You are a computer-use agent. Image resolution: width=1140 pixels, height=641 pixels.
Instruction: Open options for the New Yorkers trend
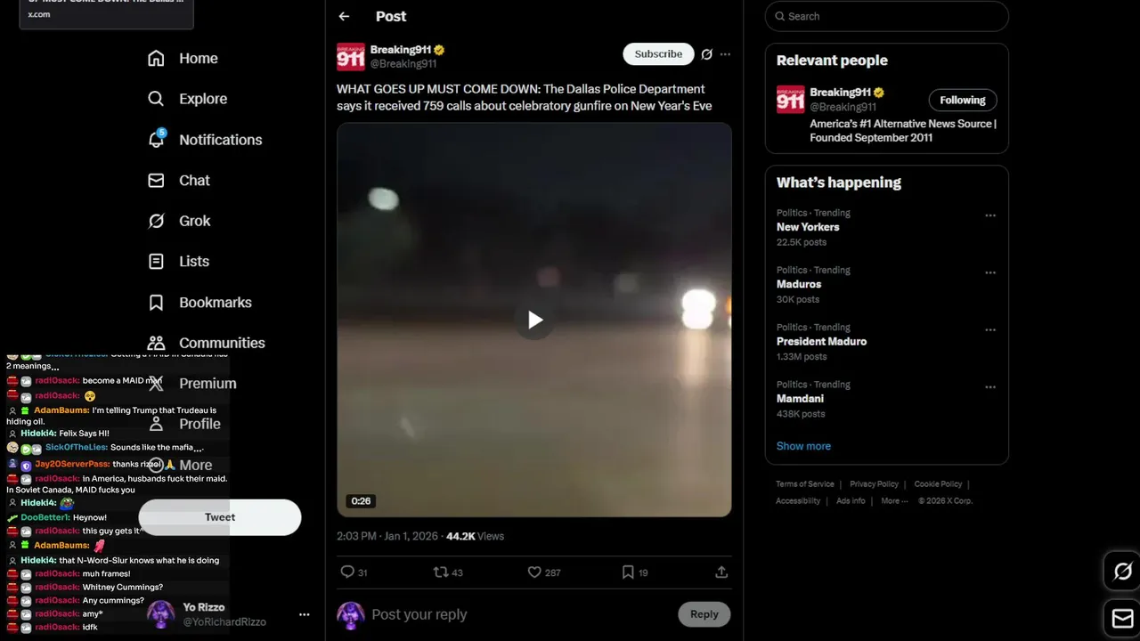(x=990, y=215)
